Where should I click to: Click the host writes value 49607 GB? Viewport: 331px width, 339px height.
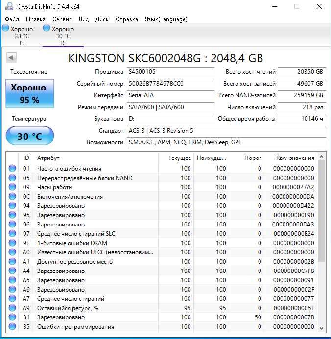(302, 84)
